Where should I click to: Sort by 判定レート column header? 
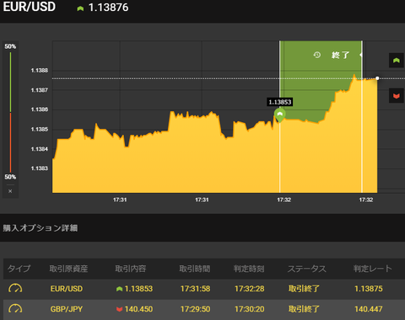(x=373, y=269)
